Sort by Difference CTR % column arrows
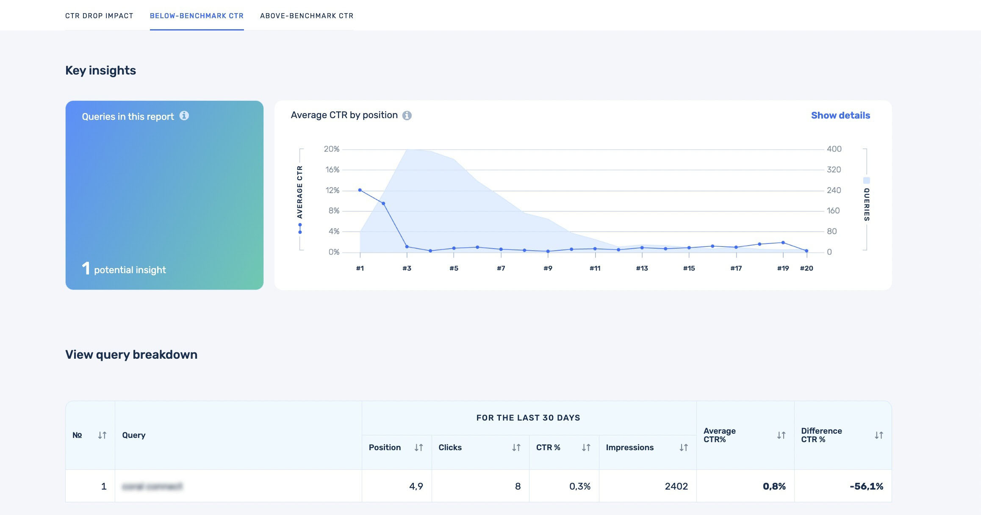Screen dimensions: 981x515 point(879,435)
